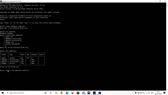Click the 'Enter password' line

[x=10, y=3]
